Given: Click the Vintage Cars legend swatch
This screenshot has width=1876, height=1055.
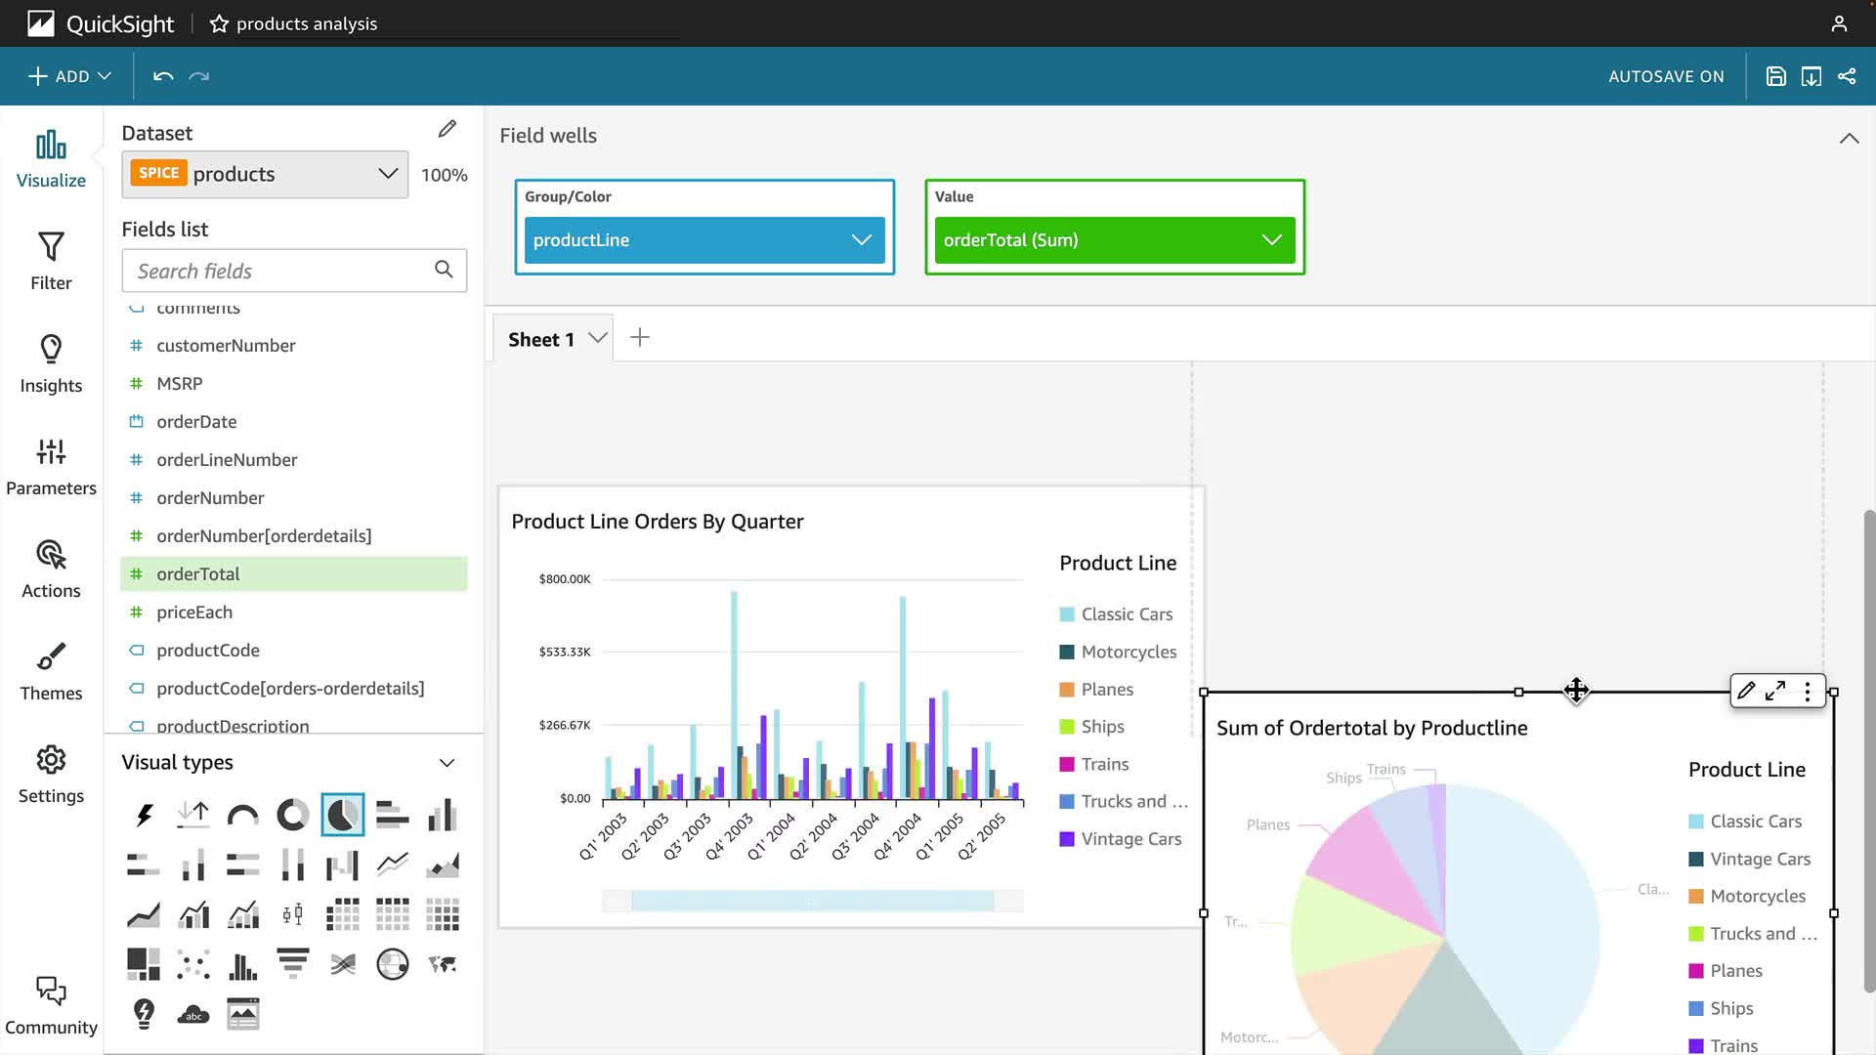Looking at the screenshot, I should (x=1067, y=839).
